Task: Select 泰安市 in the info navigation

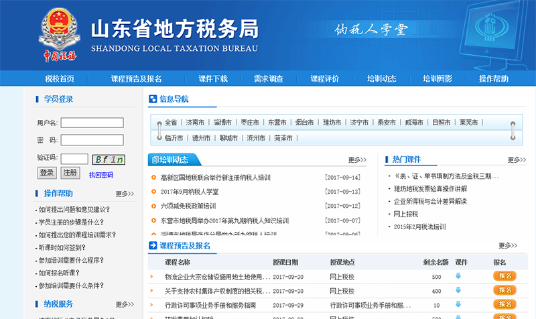Action: 387,123
